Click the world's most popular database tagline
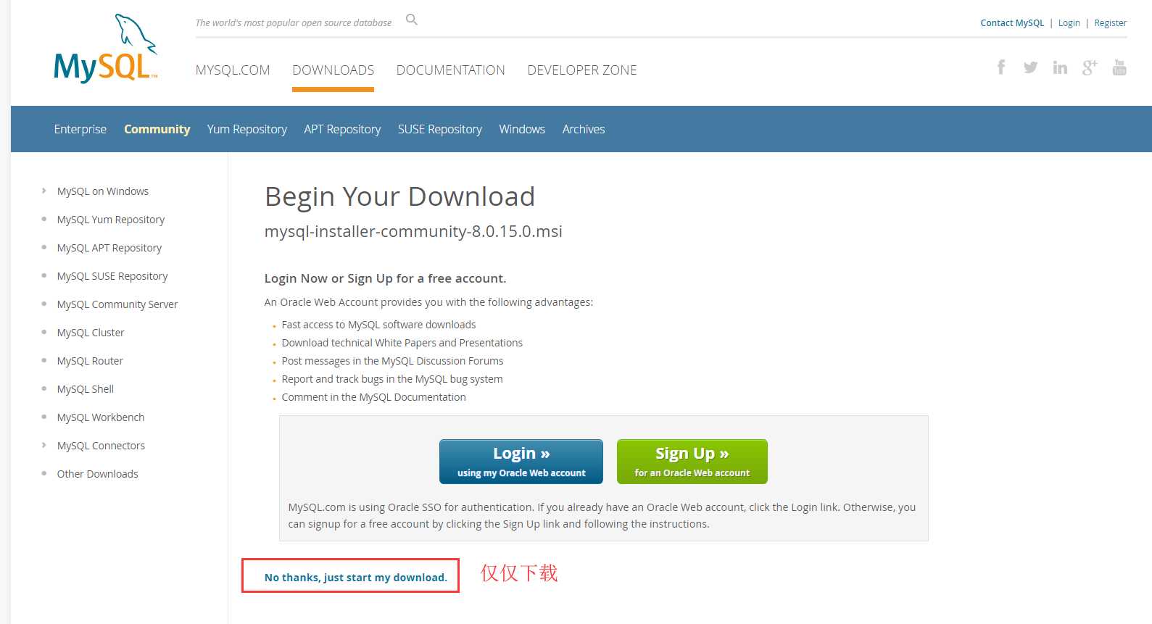Screen dimensions: 1152x624 [294, 23]
